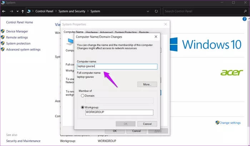The height and width of the screenshot is (146, 250).
Task: Click the Change settings link
Action: pos(230,123)
